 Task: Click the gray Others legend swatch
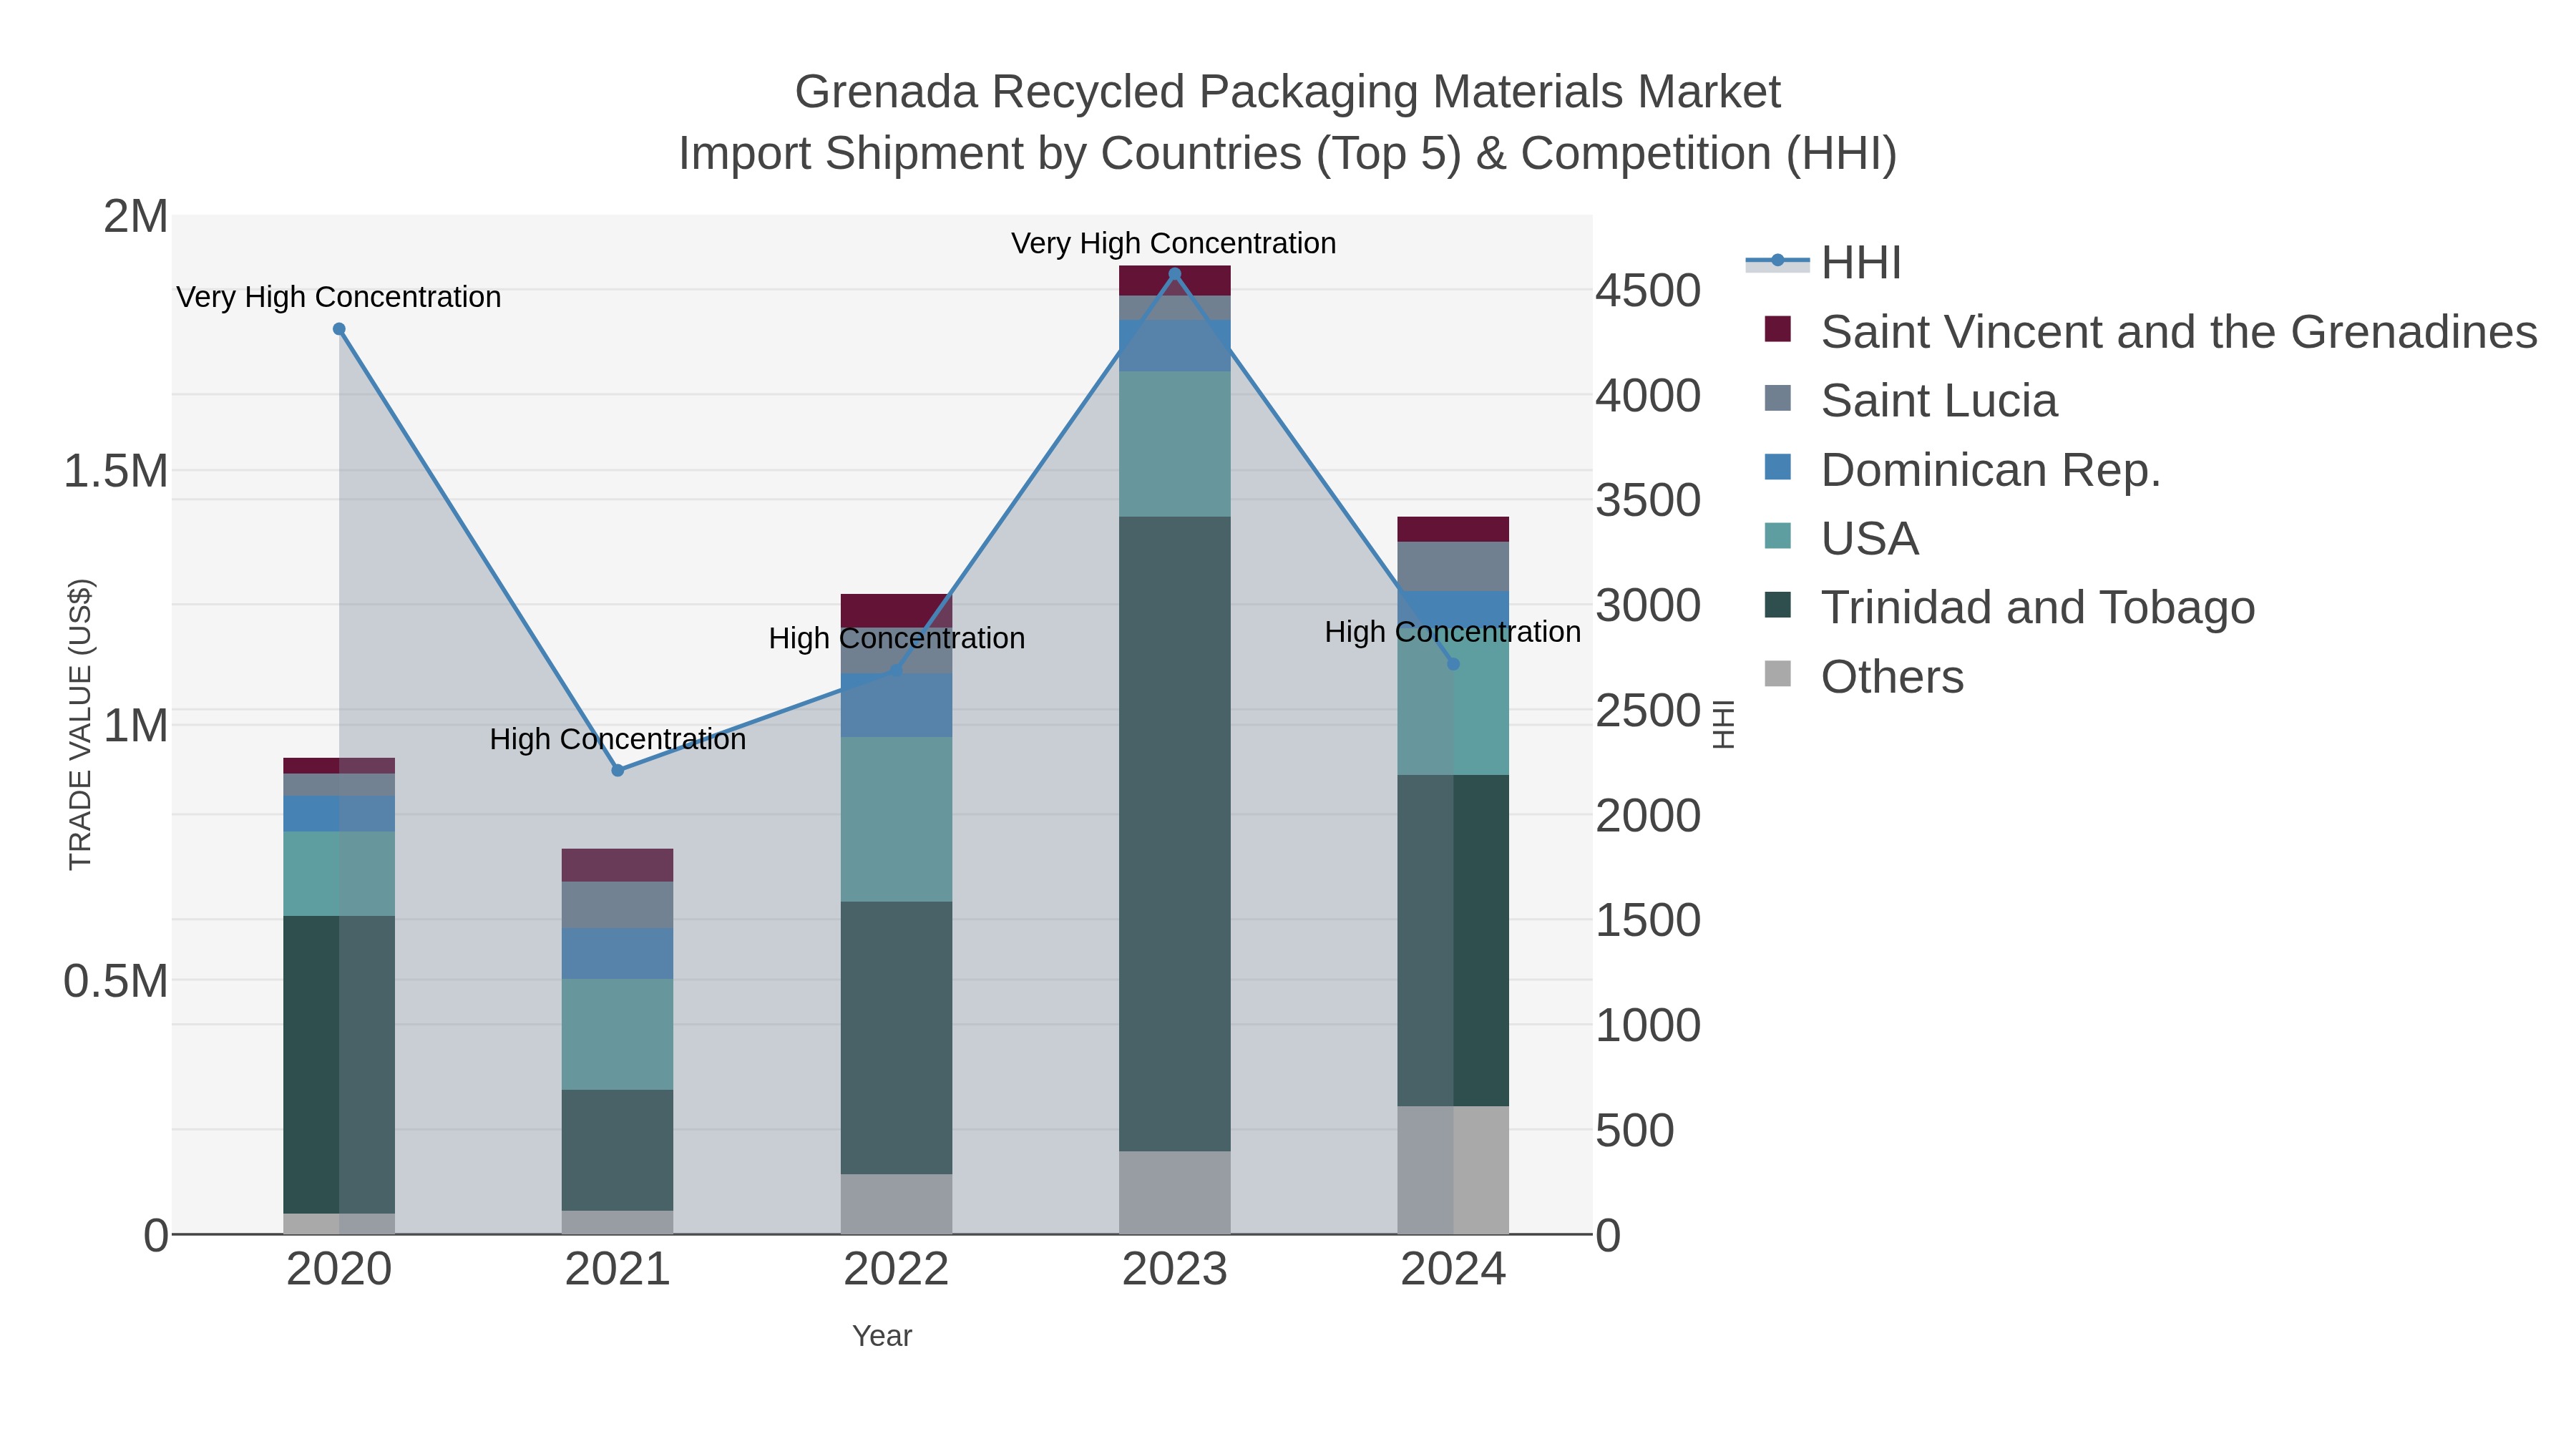pos(1778,674)
